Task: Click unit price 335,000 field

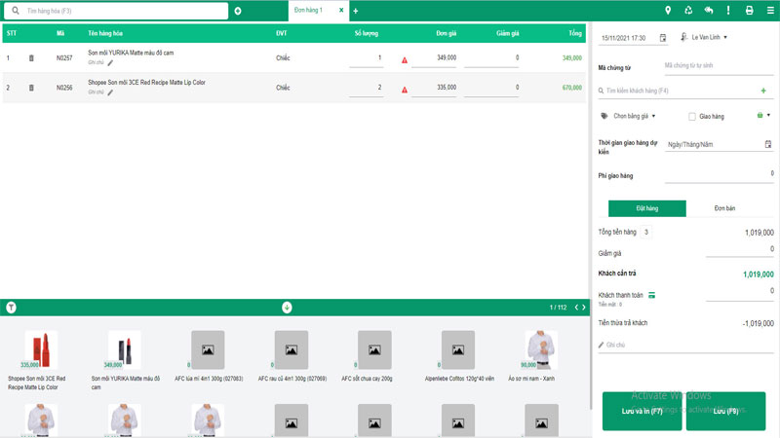Action: [x=434, y=88]
